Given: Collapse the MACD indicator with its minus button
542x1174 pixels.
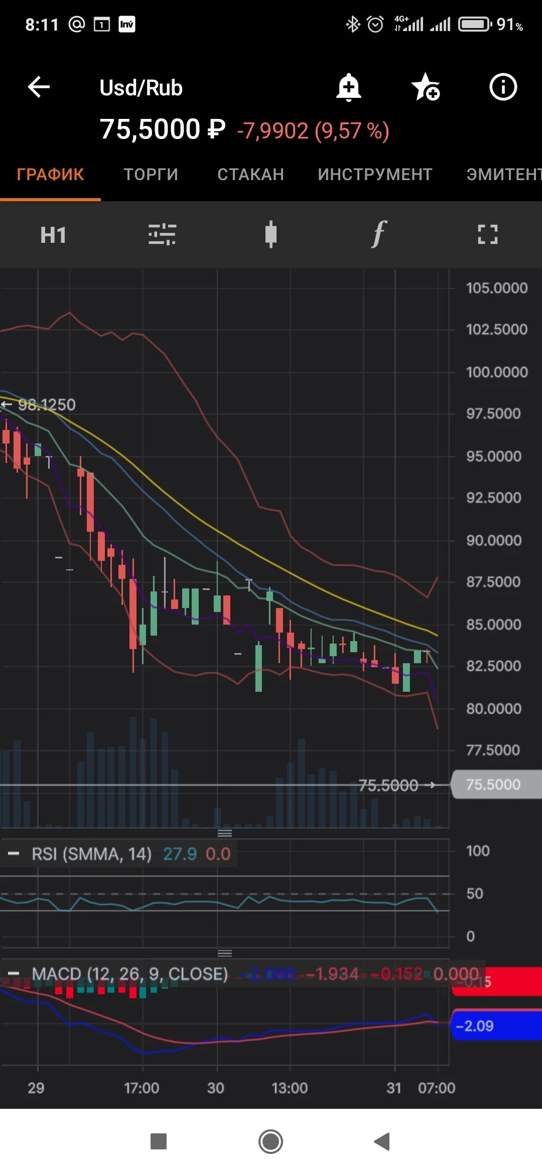Looking at the screenshot, I should (x=14, y=974).
